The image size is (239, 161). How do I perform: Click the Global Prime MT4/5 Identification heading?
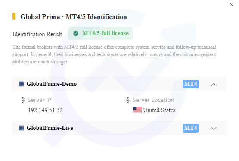(74, 17)
